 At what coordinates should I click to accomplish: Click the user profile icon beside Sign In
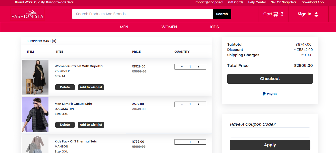pos(316,14)
